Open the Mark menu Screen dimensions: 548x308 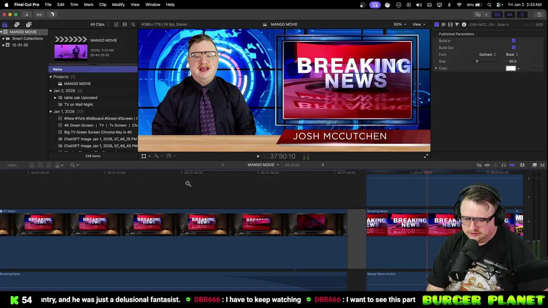click(89, 5)
